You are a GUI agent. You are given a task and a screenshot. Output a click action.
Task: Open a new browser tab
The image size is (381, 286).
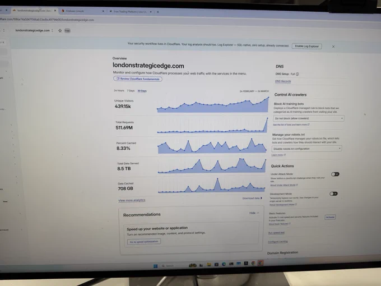(x=158, y=12)
